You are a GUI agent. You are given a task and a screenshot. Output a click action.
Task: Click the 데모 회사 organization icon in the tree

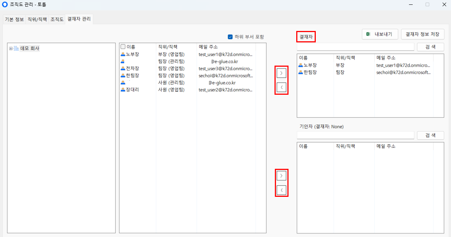(x=16, y=48)
